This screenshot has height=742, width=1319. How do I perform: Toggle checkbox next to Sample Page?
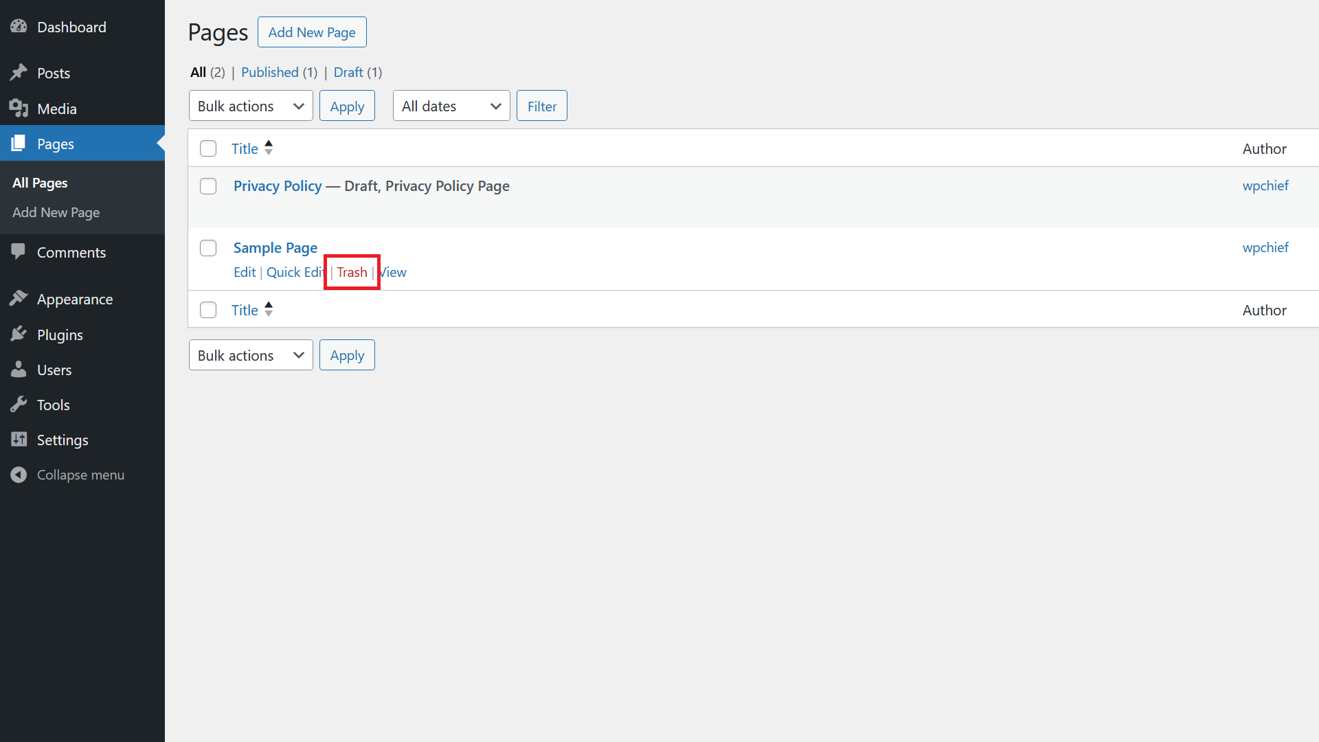(207, 247)
